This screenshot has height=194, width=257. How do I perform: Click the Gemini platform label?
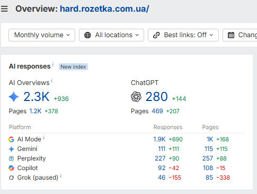point(27,149)
